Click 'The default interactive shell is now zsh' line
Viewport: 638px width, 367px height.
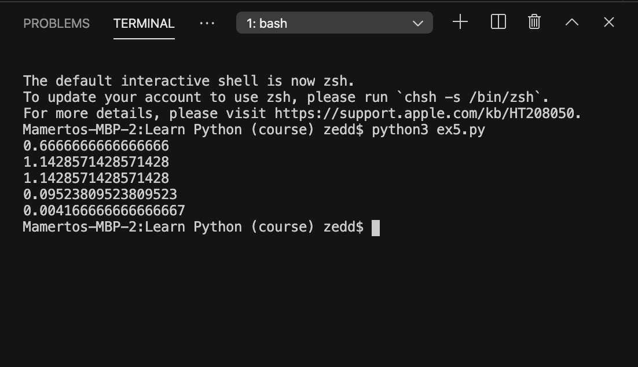tap(188, 81)
